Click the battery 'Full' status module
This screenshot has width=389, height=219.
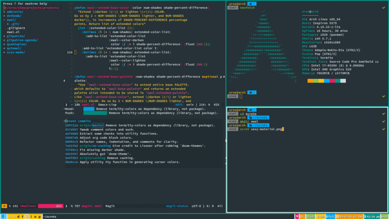tap(330, 216)
